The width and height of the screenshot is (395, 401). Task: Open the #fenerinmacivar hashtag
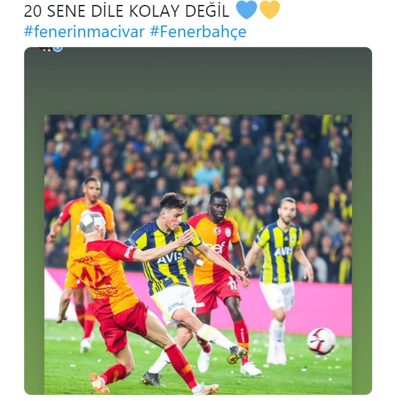pos(84,32)
